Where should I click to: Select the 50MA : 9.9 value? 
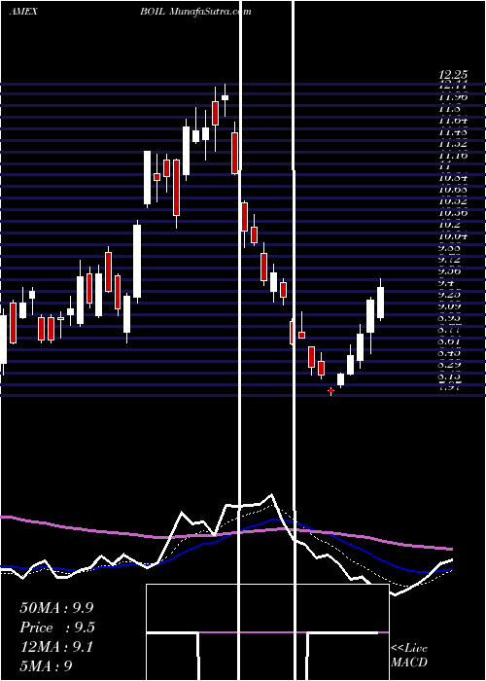point(56,608)
